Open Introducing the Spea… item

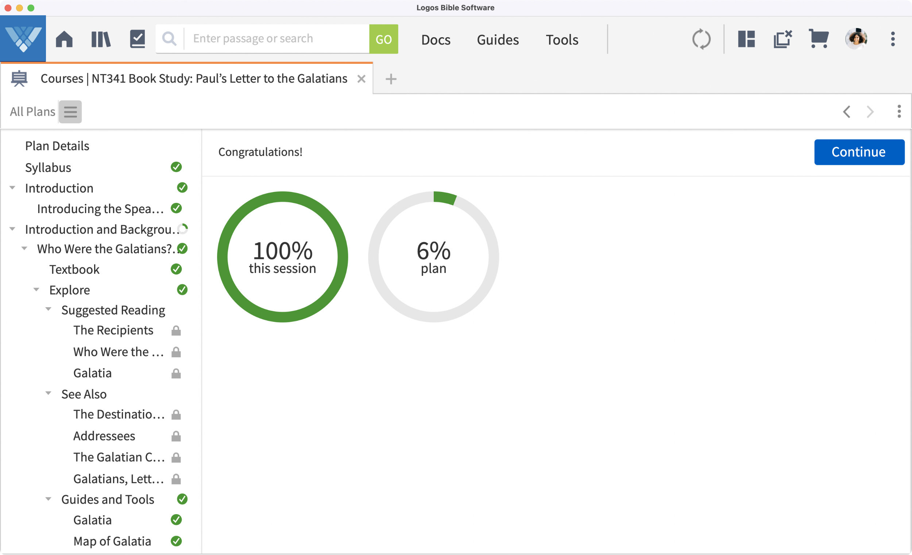pos(100,209)
